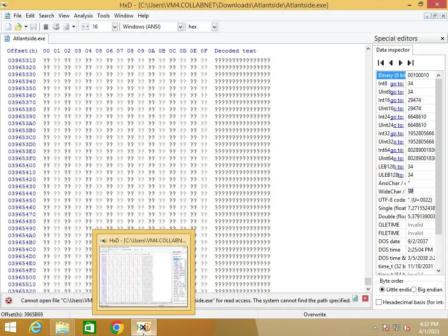The image size is (448, 336).
Task: Jump to last byte in Data inspector
Action: click(x=410, y=63)
